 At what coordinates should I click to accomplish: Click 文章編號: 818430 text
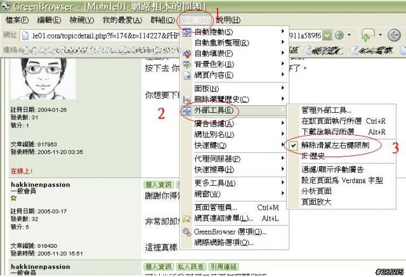pyautogui.click(x=34, y=246)
